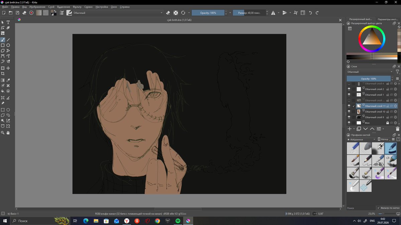Click reload original preset icon

(183, 13)
